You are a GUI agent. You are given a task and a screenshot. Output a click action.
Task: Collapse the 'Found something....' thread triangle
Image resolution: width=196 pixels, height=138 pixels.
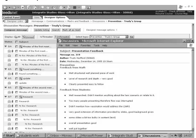pos(6,69)
